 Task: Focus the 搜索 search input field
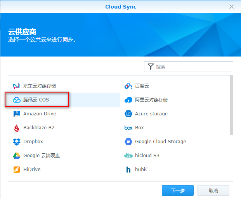[x=189, y=67]
